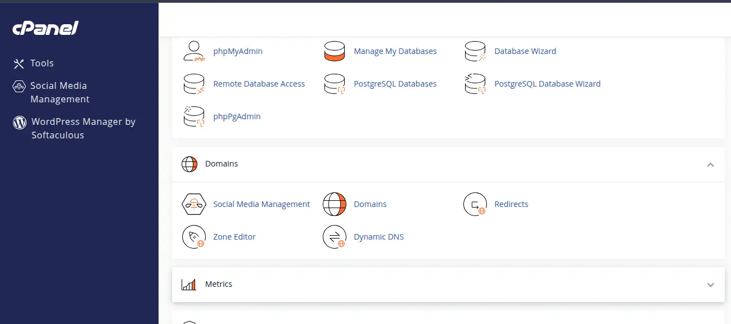731x324 pixels.
Task: Open the PostgreSQL Databases link
Action: (x=395, y=84)
